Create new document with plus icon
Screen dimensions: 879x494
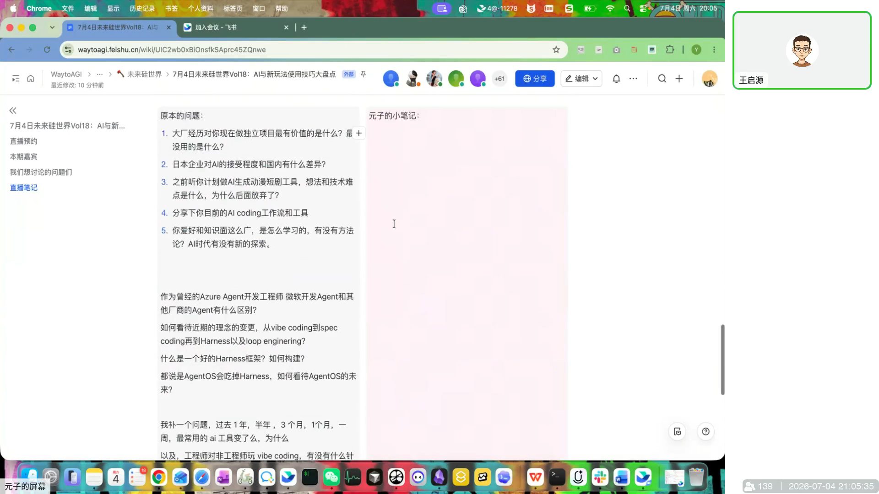[679, 79]
